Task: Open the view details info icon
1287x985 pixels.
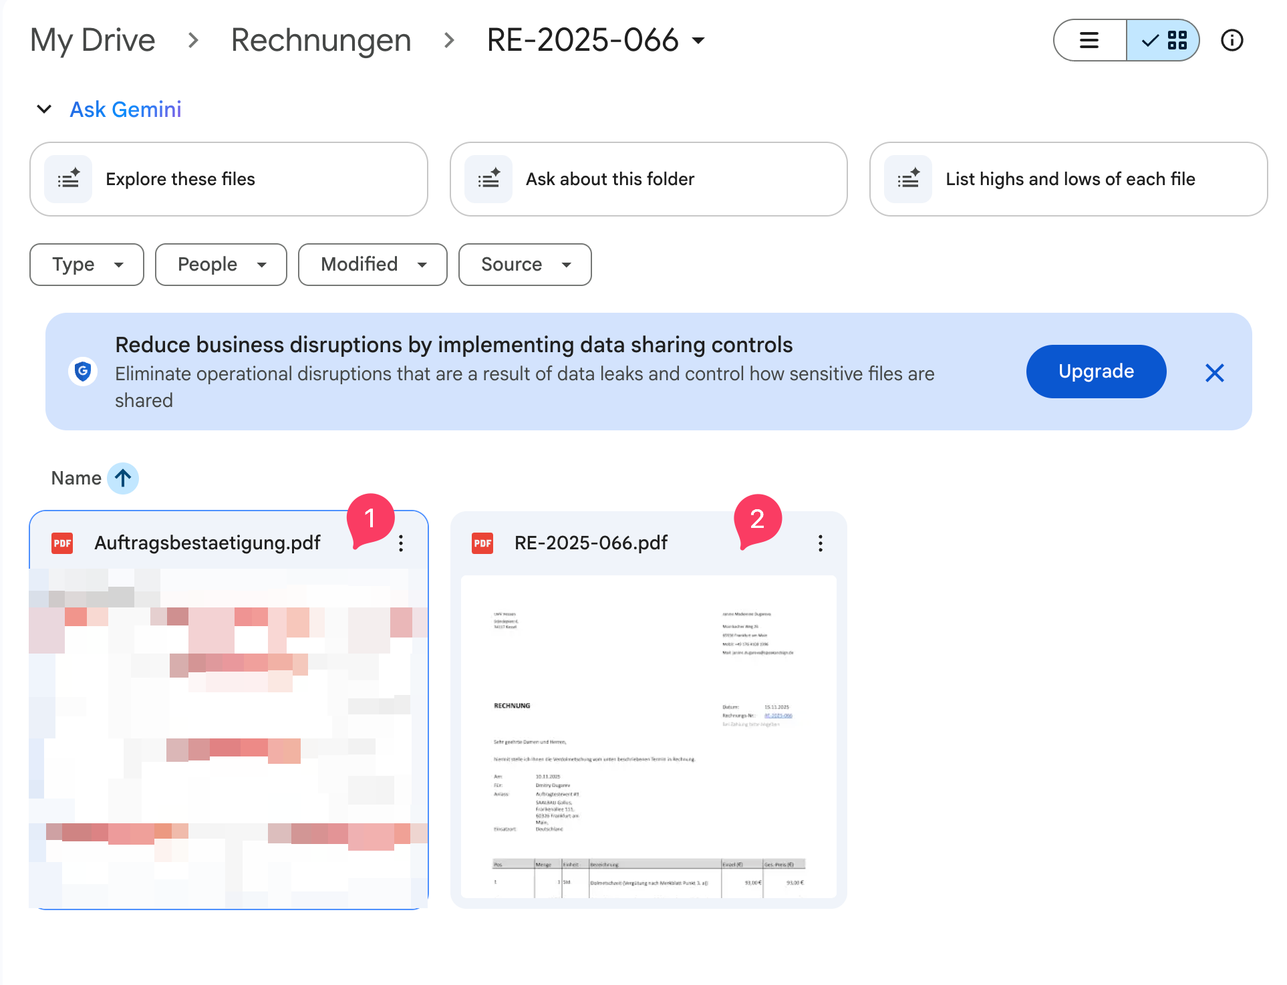Action: click(x=1232, y=41)
